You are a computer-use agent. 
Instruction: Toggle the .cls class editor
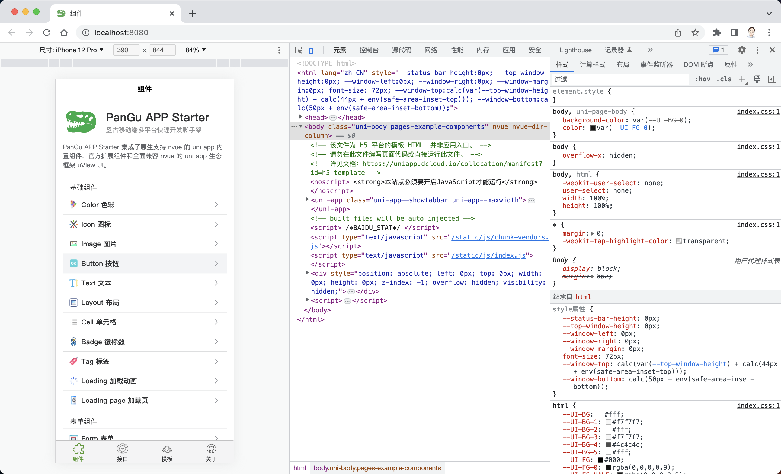(x=724, y=79)
